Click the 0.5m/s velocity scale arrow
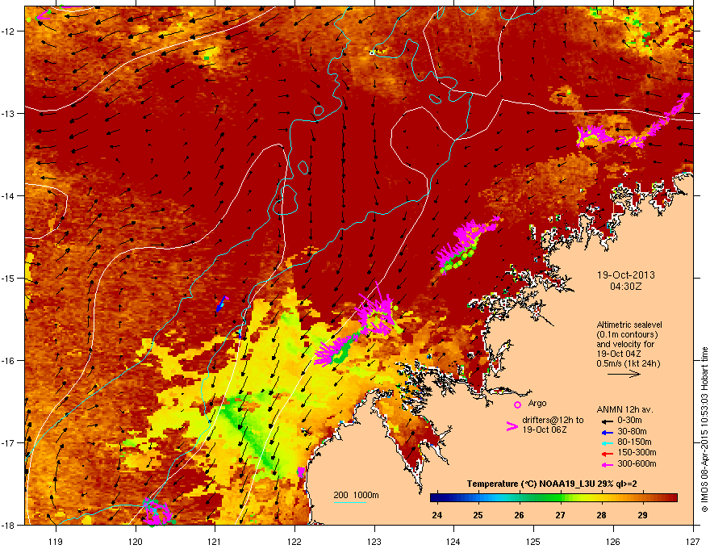The height and width of the screenshot is (549, 710). pos(624,374)
